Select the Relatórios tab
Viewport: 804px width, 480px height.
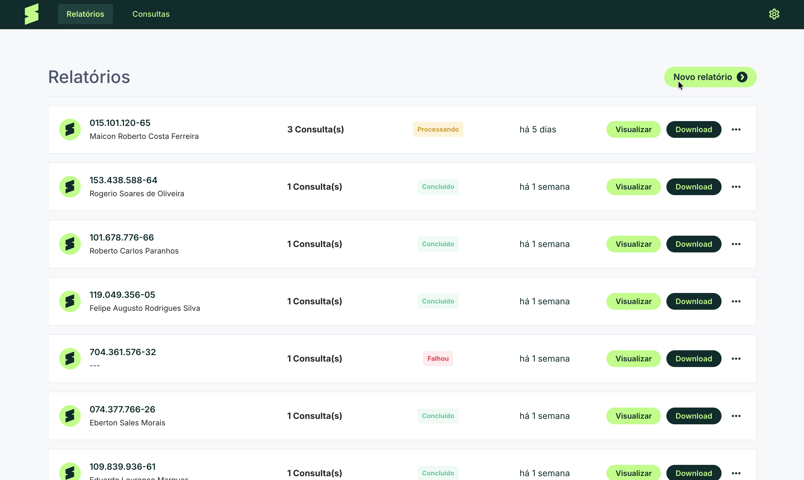(85, 14)
